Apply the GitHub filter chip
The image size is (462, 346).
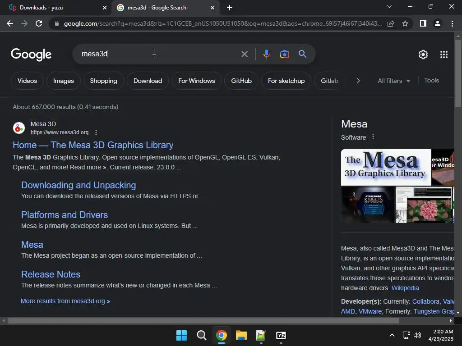[x=241, y=81]
